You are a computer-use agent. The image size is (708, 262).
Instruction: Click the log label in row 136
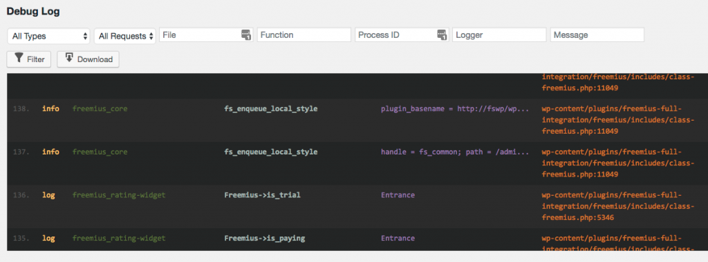point(48,195)
